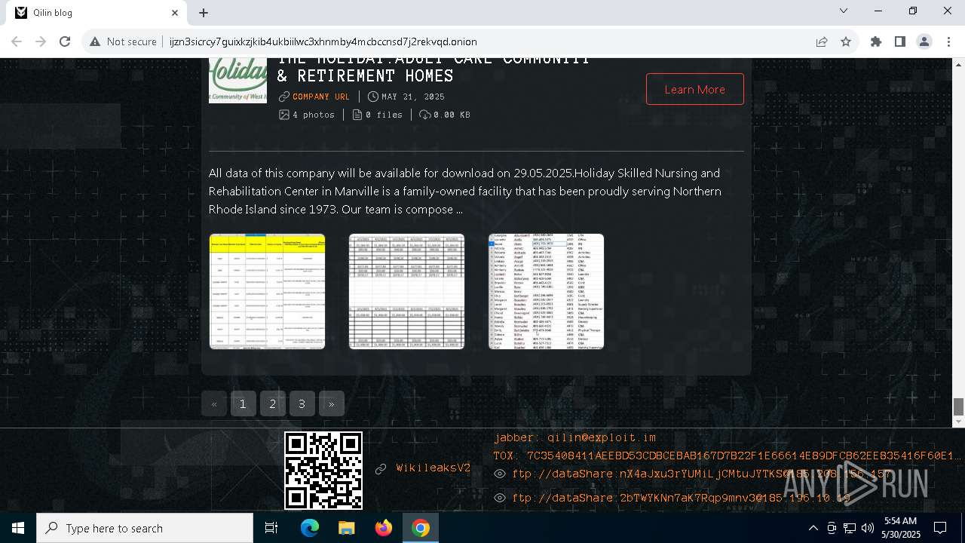Click the ftp dataShare nX4aJxu3rYUMiL link
This screenshot has height=543, width=965.
701,474
